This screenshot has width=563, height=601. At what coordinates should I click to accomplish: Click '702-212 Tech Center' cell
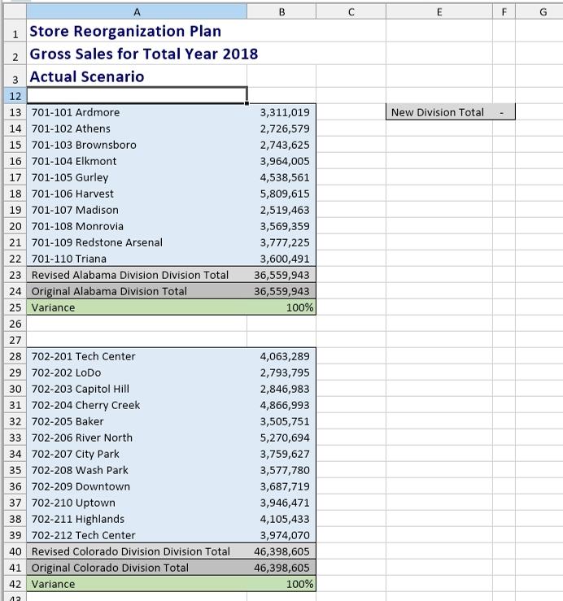click(x=137, y=535)
